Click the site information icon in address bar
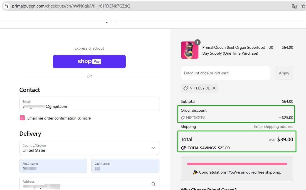306x190 pixels. (x=6, y=6)
